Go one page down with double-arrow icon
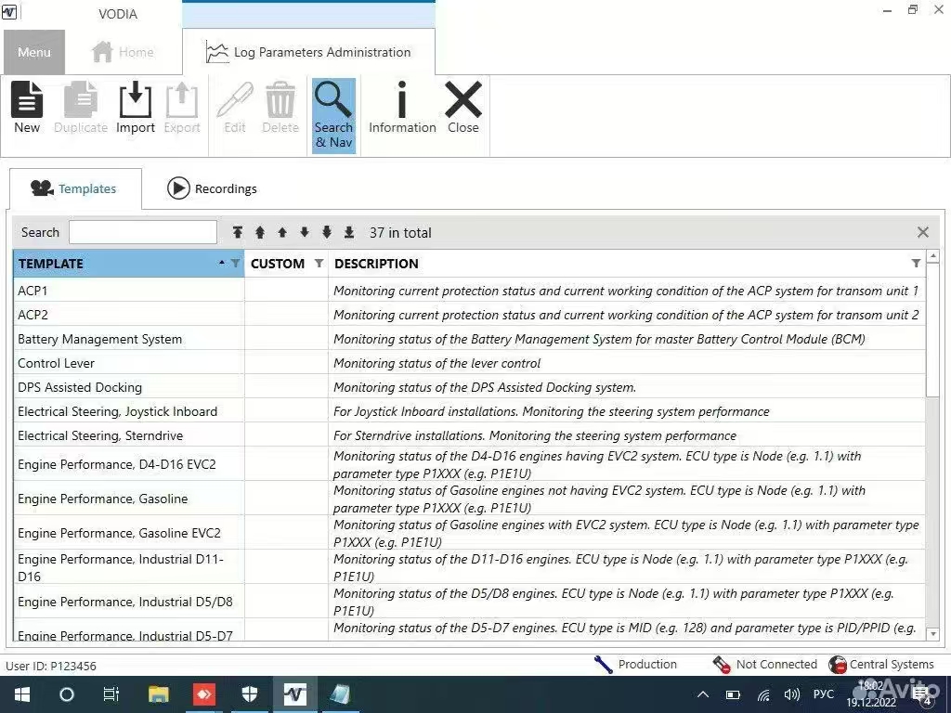Image resolution: width=951 pixels, height=713 pixels. point(327,232)
